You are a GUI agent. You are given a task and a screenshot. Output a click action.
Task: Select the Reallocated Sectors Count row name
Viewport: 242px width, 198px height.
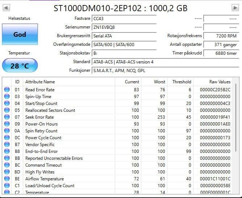point(50,110)
